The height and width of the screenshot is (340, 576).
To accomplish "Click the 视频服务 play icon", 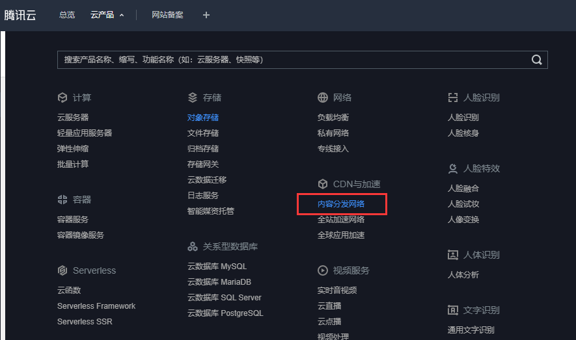I will (x=323, y=270).
